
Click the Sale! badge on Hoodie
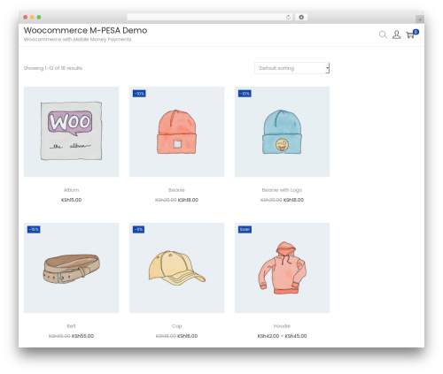[x=245, y=229]
